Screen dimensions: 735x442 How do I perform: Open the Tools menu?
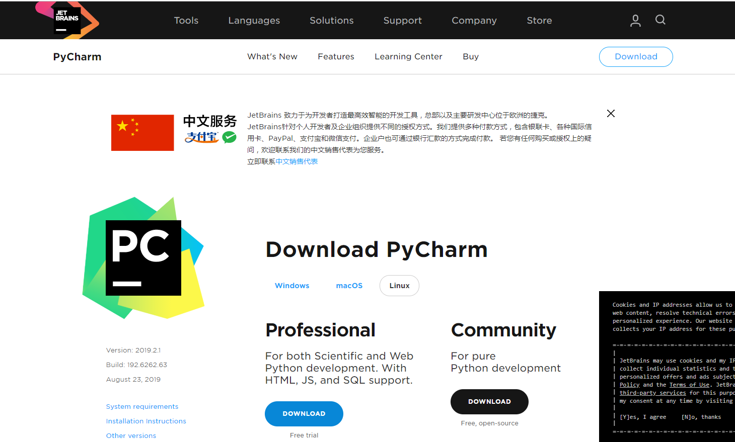[x=186, y=21]
